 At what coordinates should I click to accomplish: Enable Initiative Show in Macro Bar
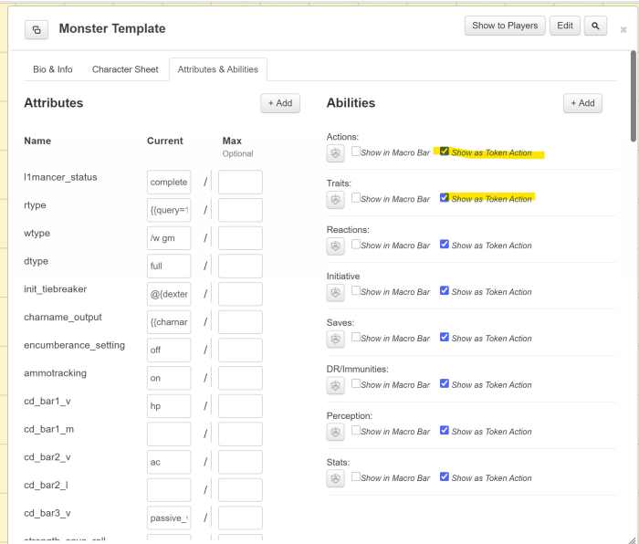[x=356, y=290]
